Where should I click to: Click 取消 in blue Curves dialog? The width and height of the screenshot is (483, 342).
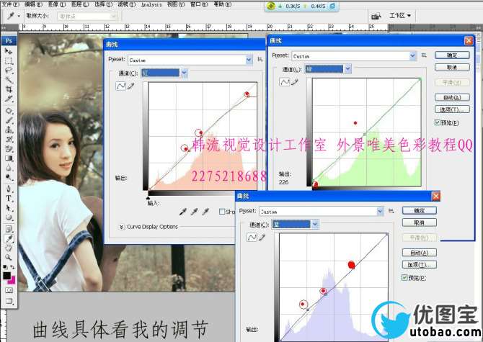click(x=420, y=222)
